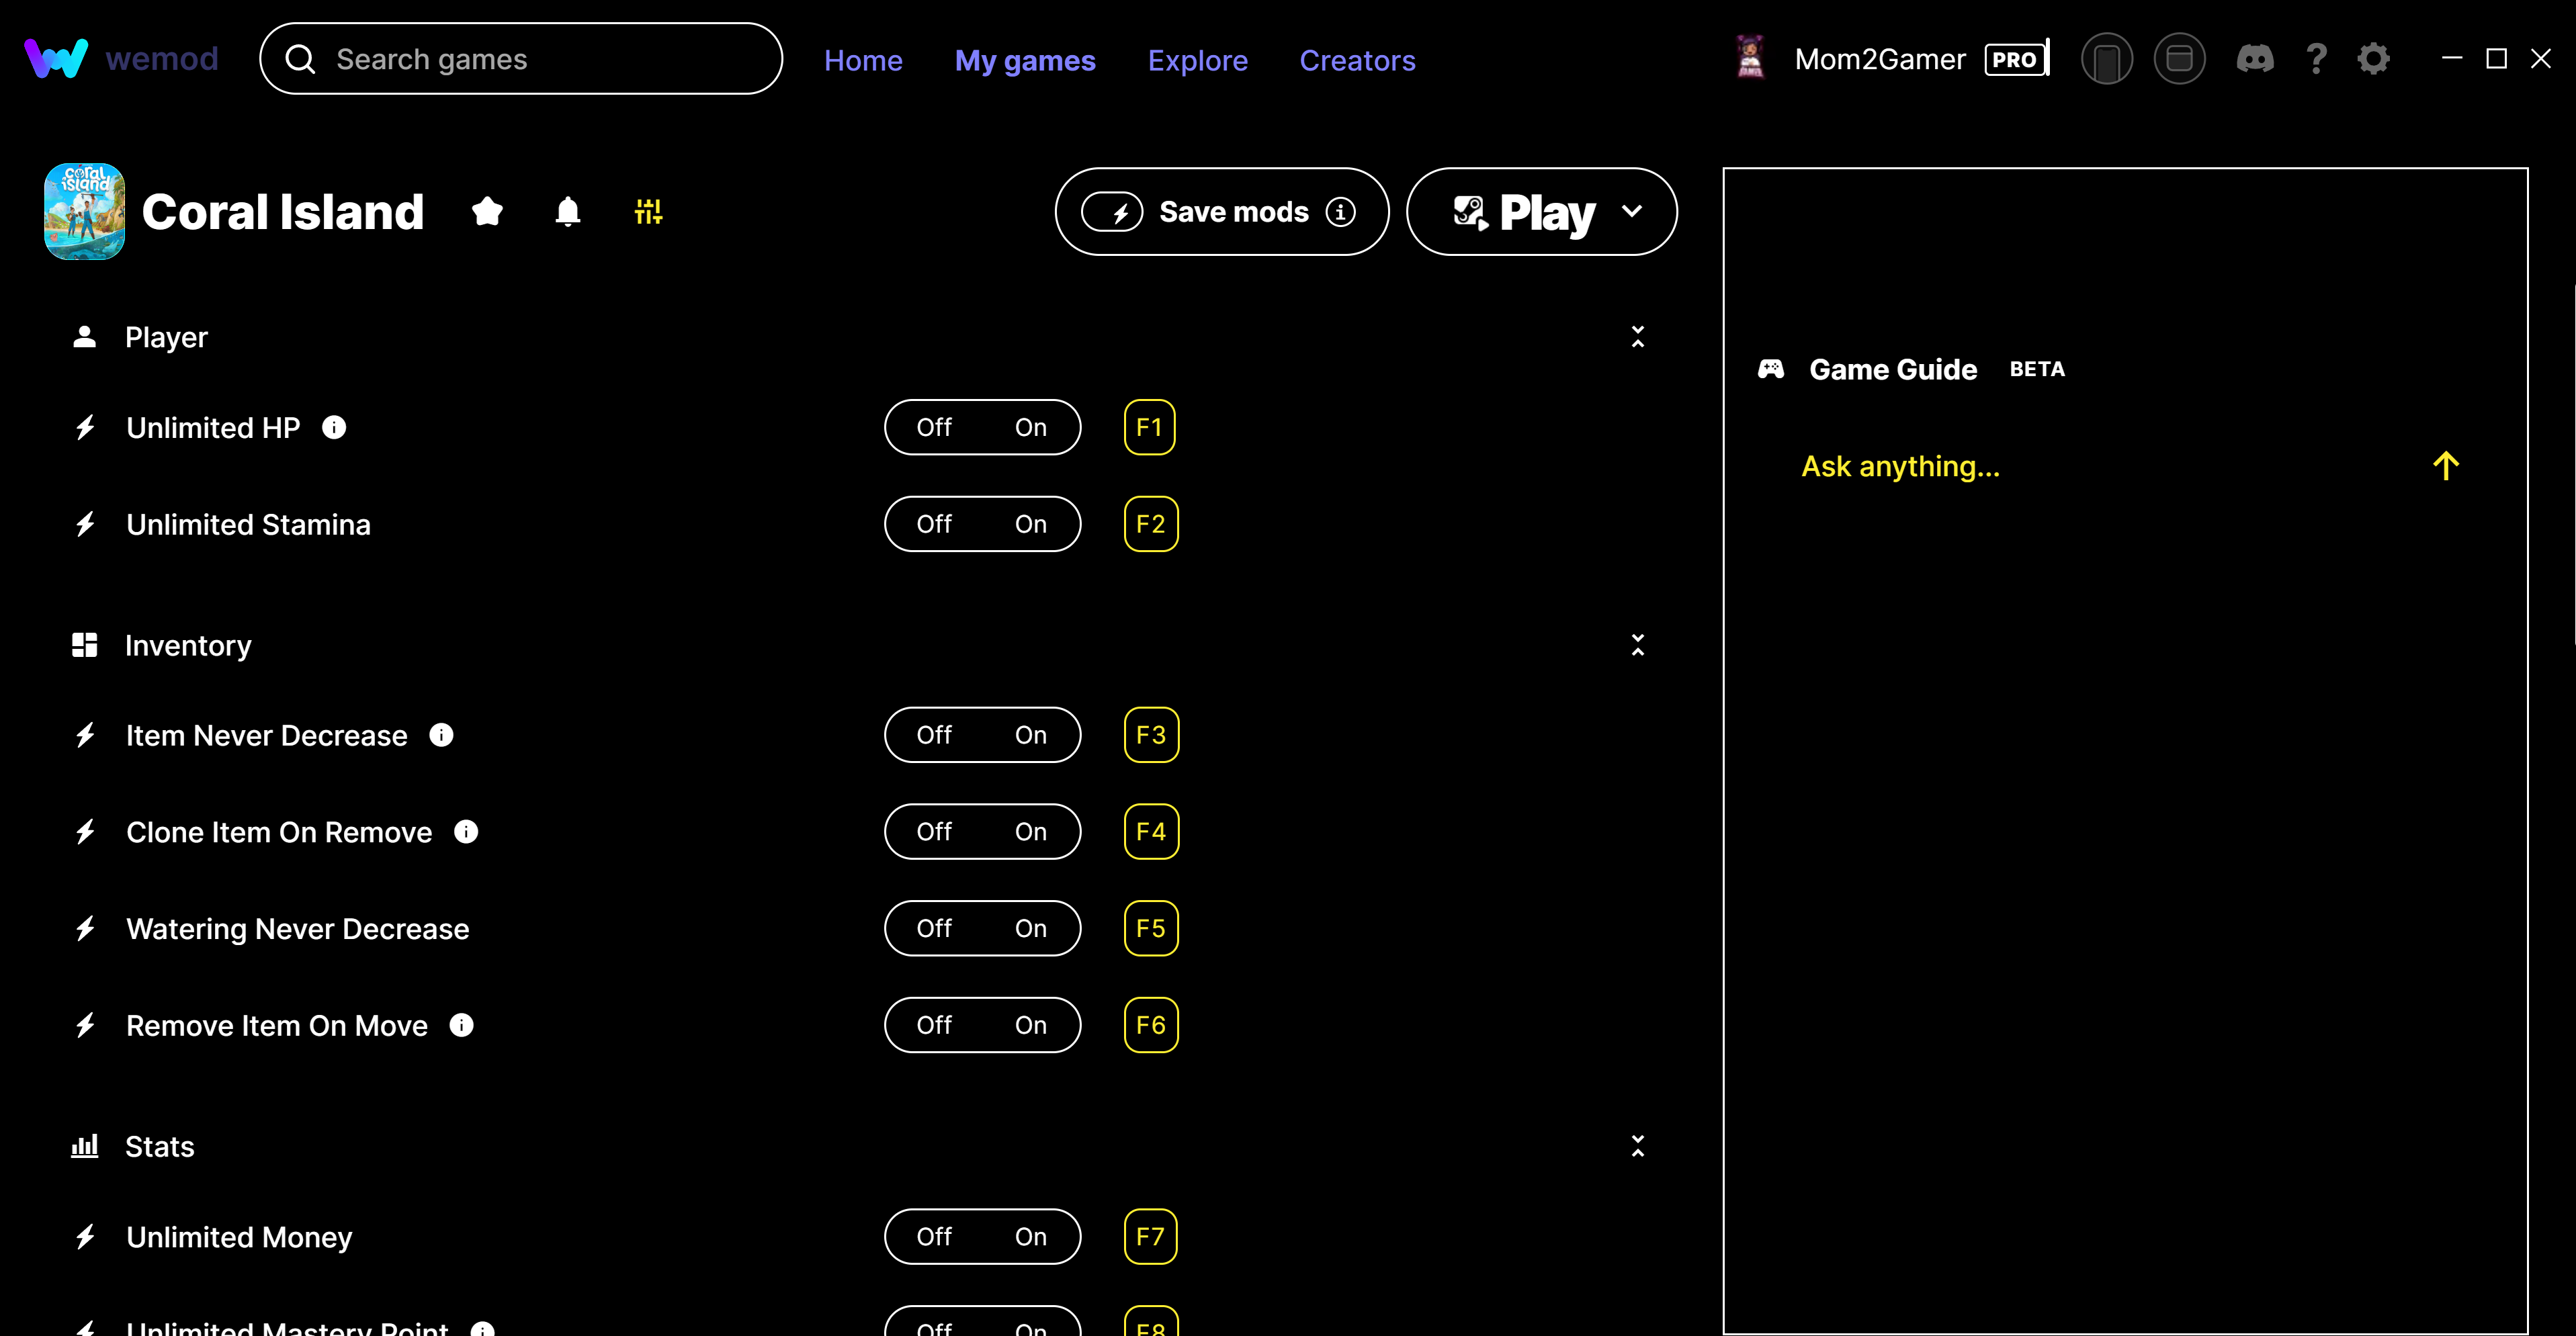This screenshot has height=1336, width=2576.
Task: Open the yellow mod settings sliders icon
Action: pos(648,211)
